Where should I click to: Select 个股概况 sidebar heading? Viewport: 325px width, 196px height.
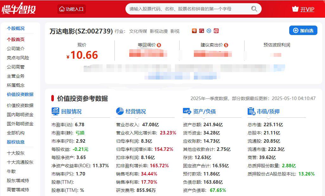16,28
